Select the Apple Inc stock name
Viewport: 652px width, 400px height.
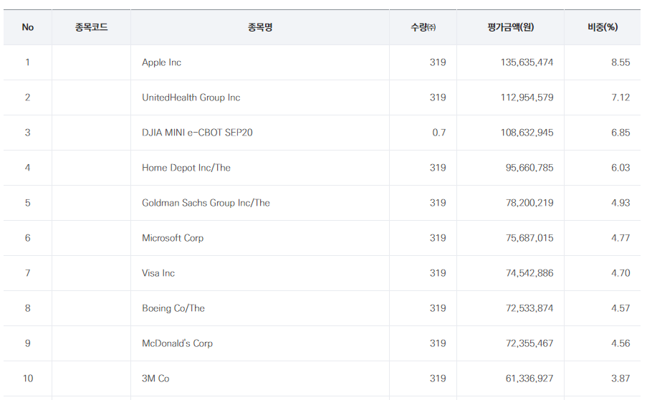(x=162, y=62)
